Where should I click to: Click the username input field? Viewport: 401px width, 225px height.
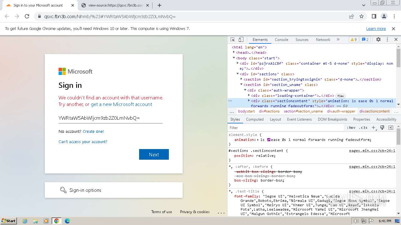(x=110, y=118)
